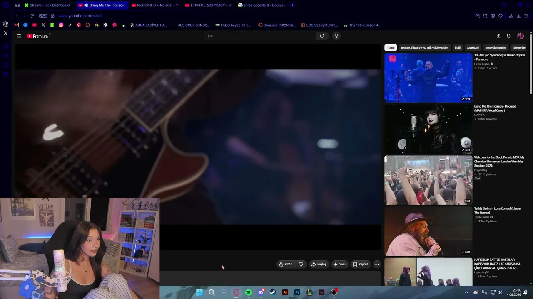Open the zoom-out magnifier icon in address bar
533x299 pixels.
[x=478, y=16]
